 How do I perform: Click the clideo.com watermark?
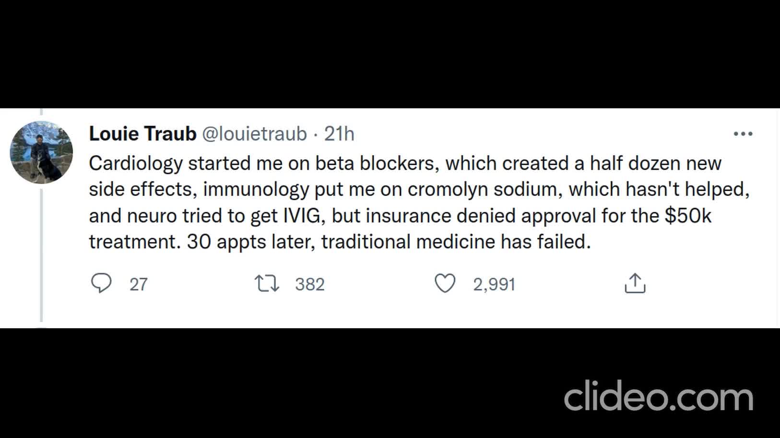[x=658, y=397]
